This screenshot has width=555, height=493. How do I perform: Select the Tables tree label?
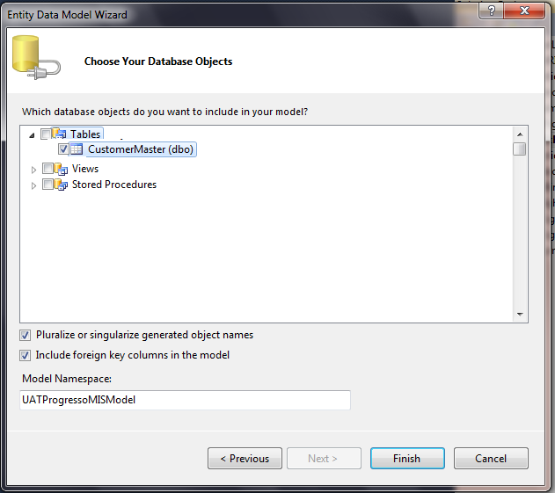(85, 134)
